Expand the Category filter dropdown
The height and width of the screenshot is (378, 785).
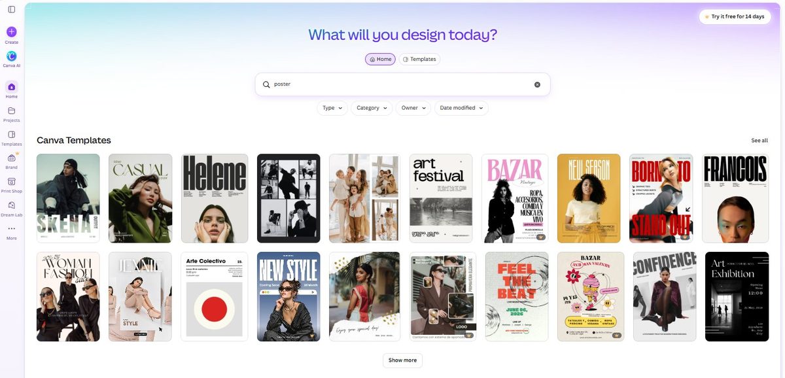pos(372,108)
